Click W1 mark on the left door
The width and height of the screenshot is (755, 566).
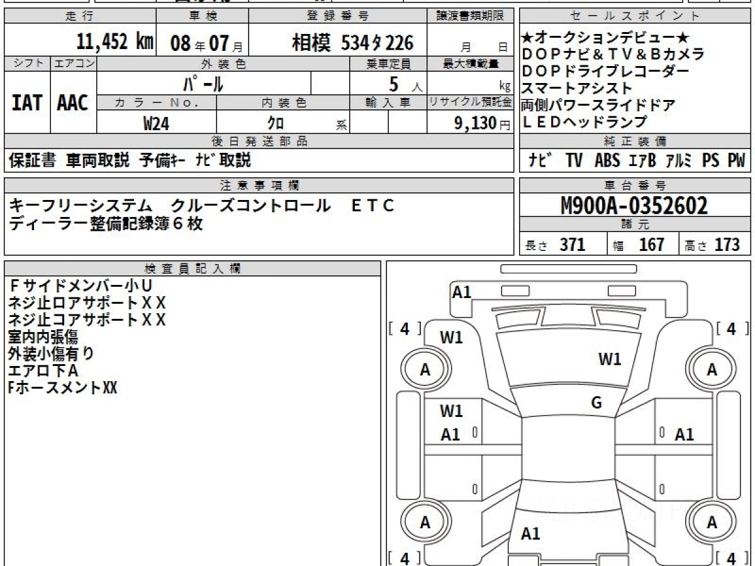pyautogui.click(x=451, y=411)
